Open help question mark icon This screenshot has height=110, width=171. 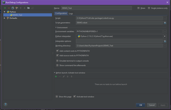pyautogui.click(x=5, y=105)
